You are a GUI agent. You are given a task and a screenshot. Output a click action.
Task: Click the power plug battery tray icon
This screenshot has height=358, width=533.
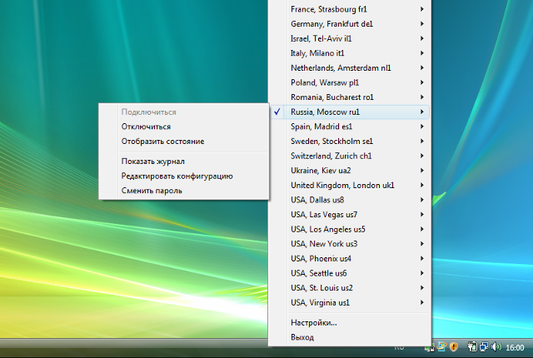pyautogui.click(x=472, y=347)
